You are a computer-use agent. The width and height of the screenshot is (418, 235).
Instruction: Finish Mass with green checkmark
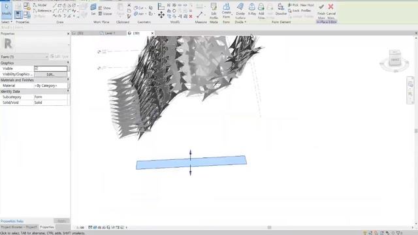[321, 11]
